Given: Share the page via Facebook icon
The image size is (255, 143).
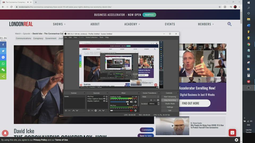Looking at the screenshot, I should coord(3,45).
